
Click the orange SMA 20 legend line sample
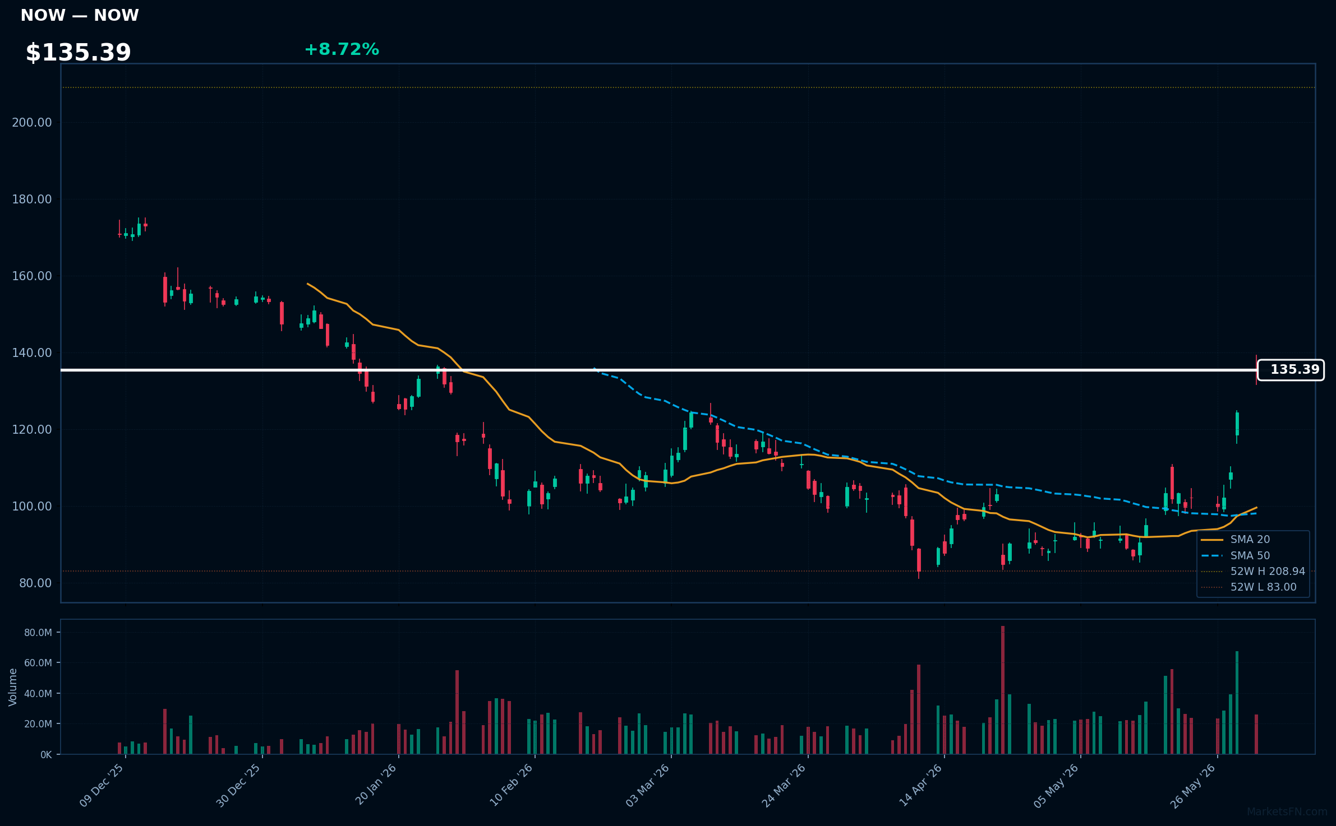[1212, 540]
